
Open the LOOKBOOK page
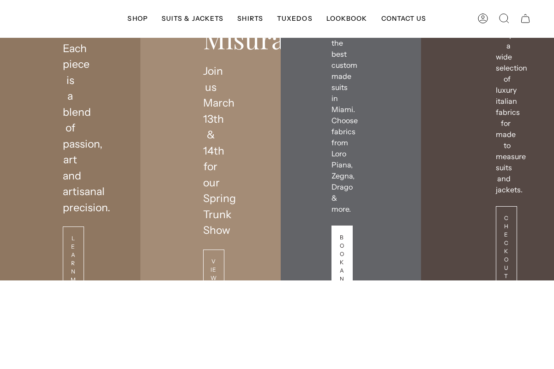(347, 18)
